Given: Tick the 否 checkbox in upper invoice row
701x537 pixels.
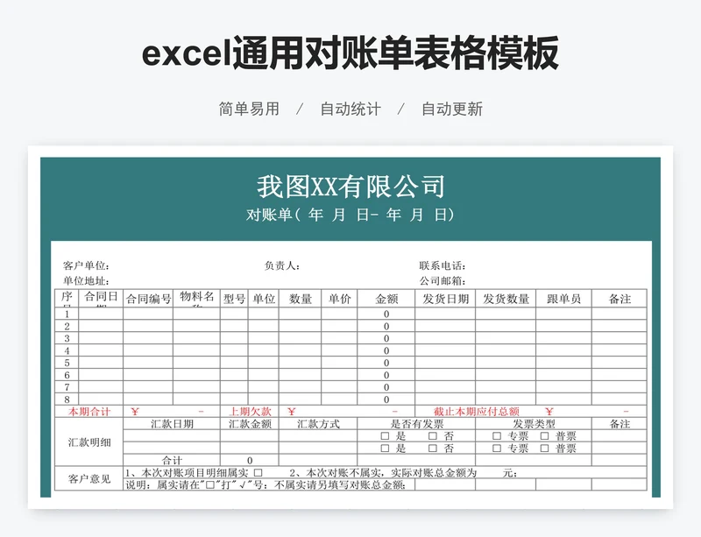Looking at the screenshot, I should pyautogui.click(x=433, y=435).
